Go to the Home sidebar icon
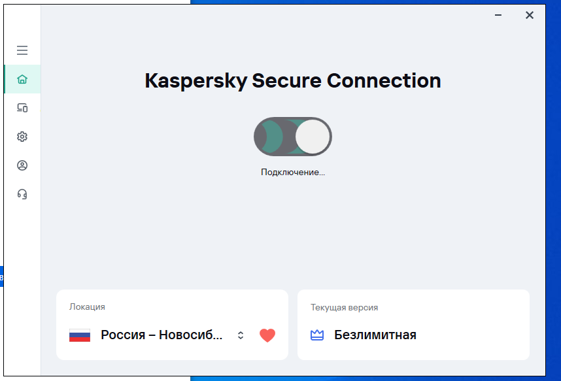The width and height of the screenshot is (561, 381). tap(22, 79)
